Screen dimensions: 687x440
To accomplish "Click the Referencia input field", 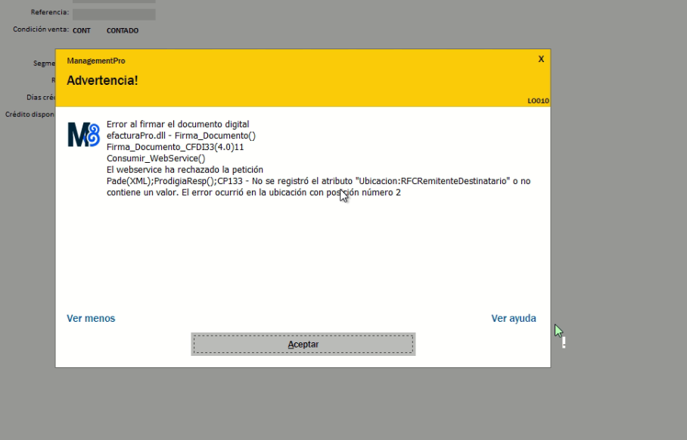I will pyautogui.click(x=114, y=14).
